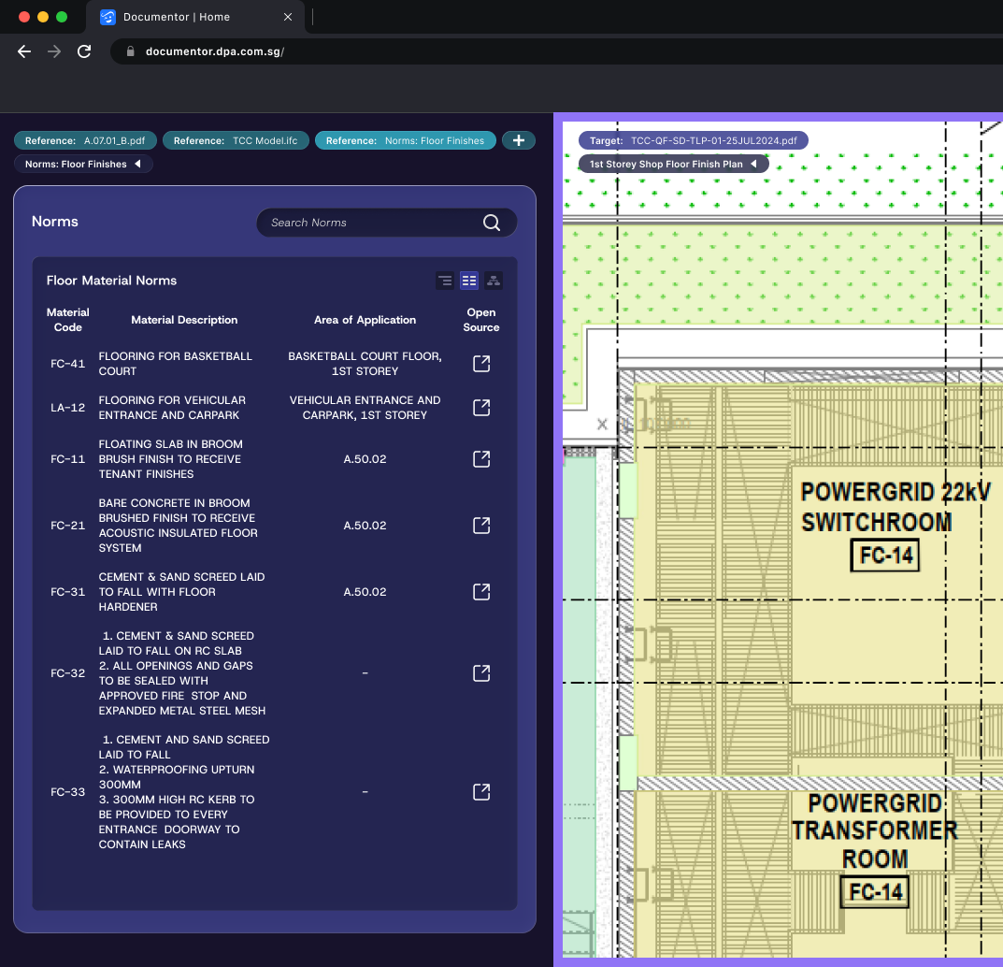
Task: Go forward in browser history
Action: tap(54, 51)
